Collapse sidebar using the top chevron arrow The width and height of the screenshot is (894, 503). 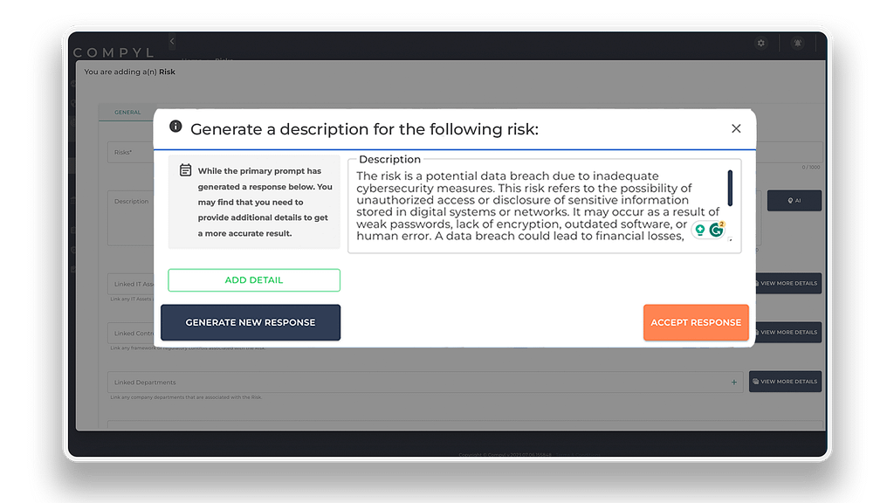coord(172,41)
